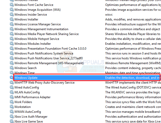Click gear icon beside Windows Search

pyautogui.click(x=12, y=68)
